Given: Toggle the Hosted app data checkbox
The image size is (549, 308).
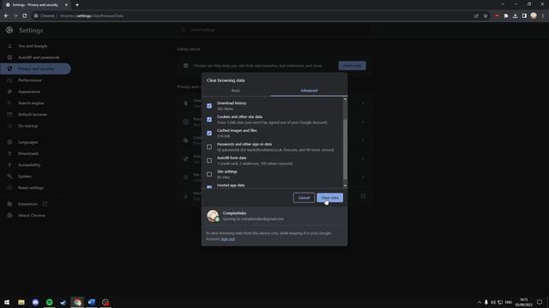Looking at the screenshot, I should 209,187.
